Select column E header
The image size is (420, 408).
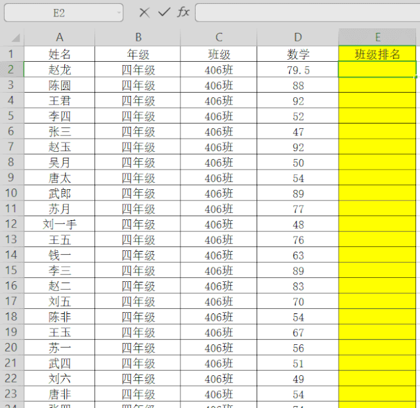[377, 37]
